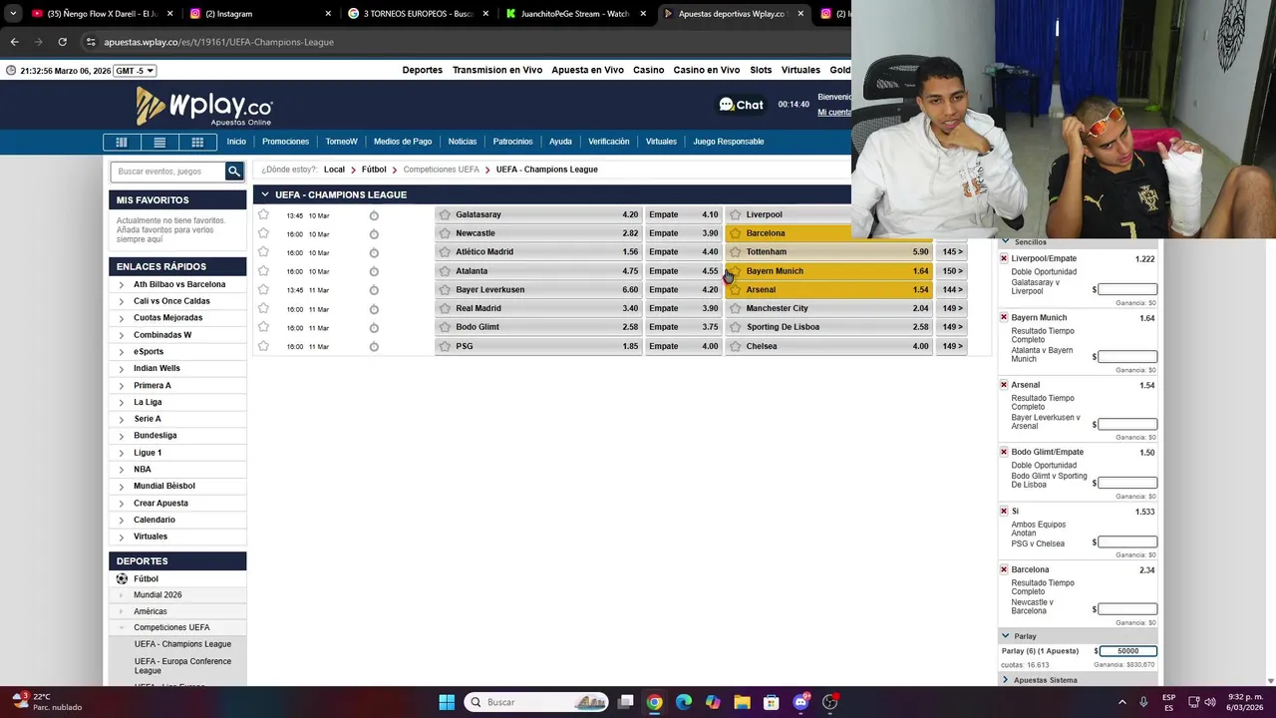
Task: Open stats stopwatch icon for Newcastle match
Action: point(374,234)
